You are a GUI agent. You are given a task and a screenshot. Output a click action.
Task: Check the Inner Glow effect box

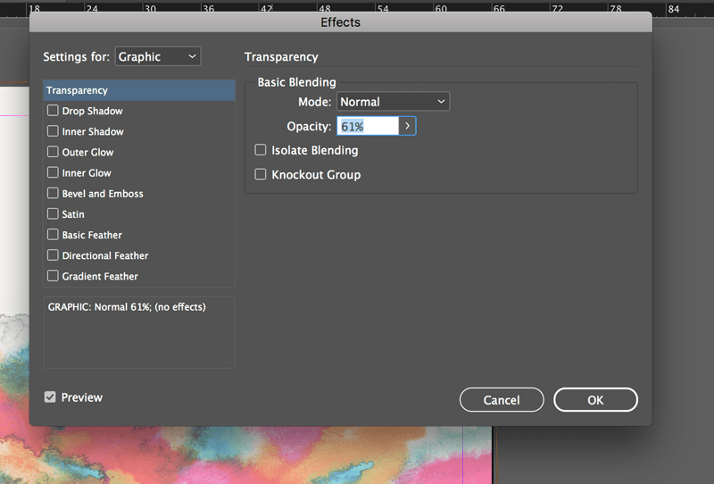pyautogui.click(x=53, y=172)
